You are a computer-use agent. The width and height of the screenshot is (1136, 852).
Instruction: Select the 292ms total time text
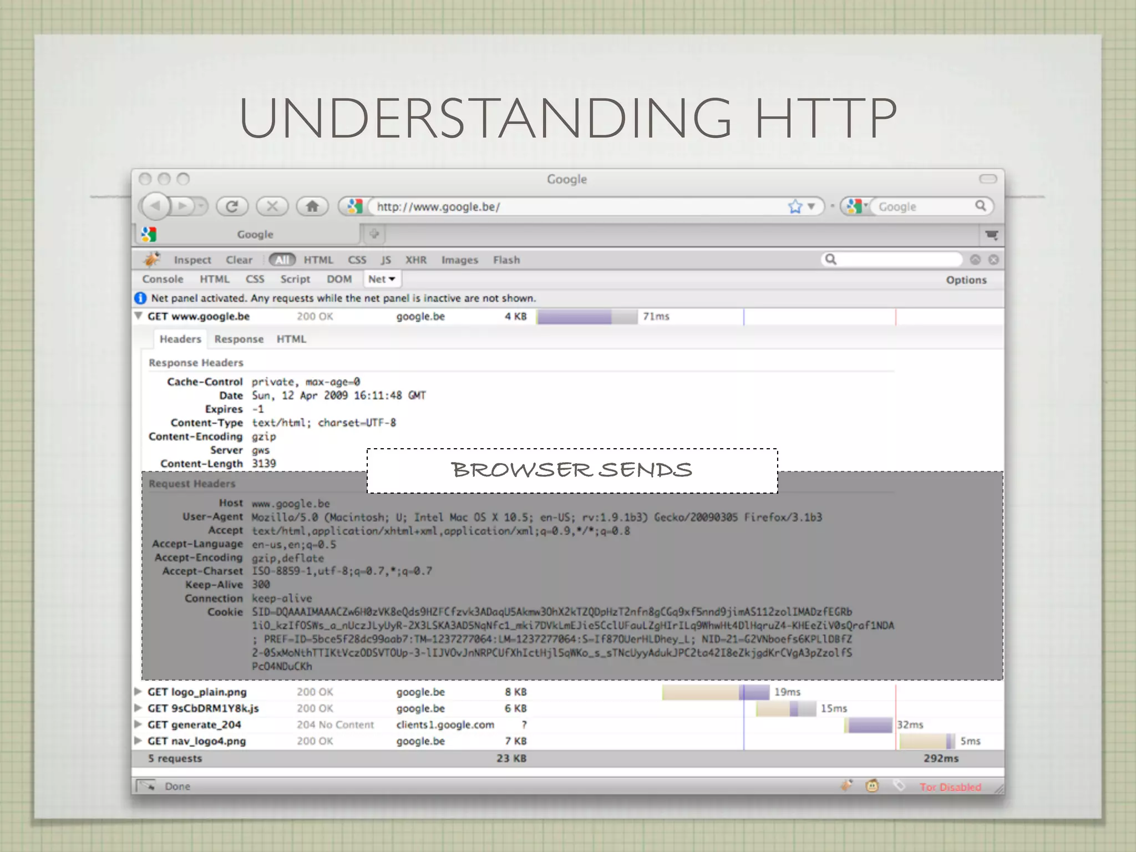pos(941,758)
